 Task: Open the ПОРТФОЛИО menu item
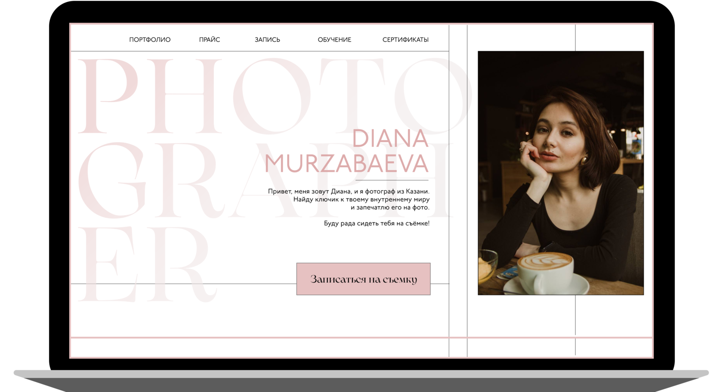(150, 40)
